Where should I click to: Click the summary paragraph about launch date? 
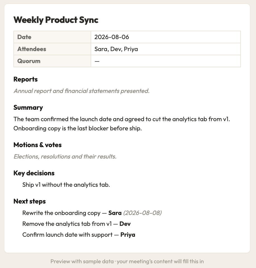(x=122, y=124)
